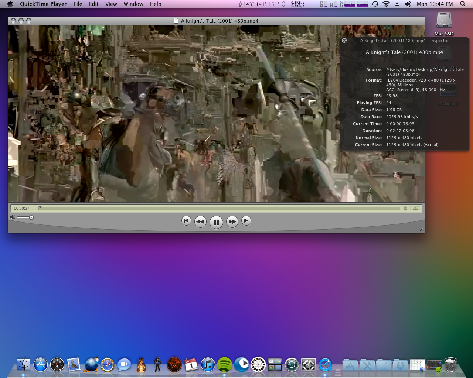
Task: Open Dashboard from the Dock
Action: [57, 365]
